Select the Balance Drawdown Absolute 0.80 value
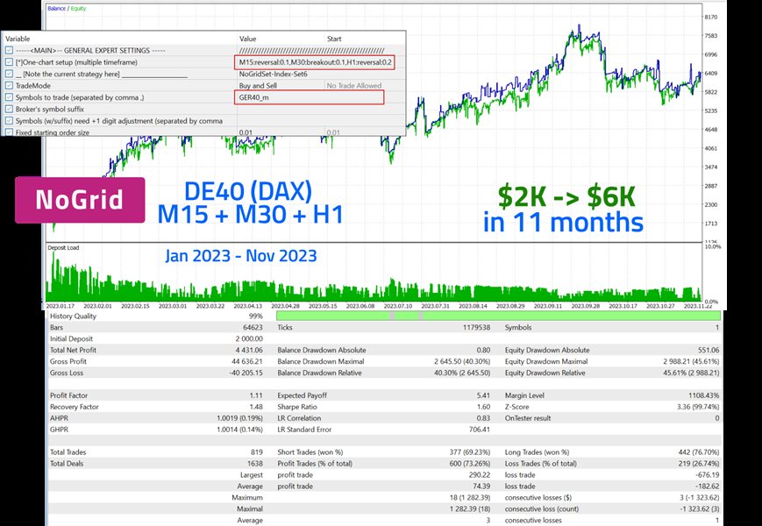Viewport: 762px width, 526px height. [483, 350]
